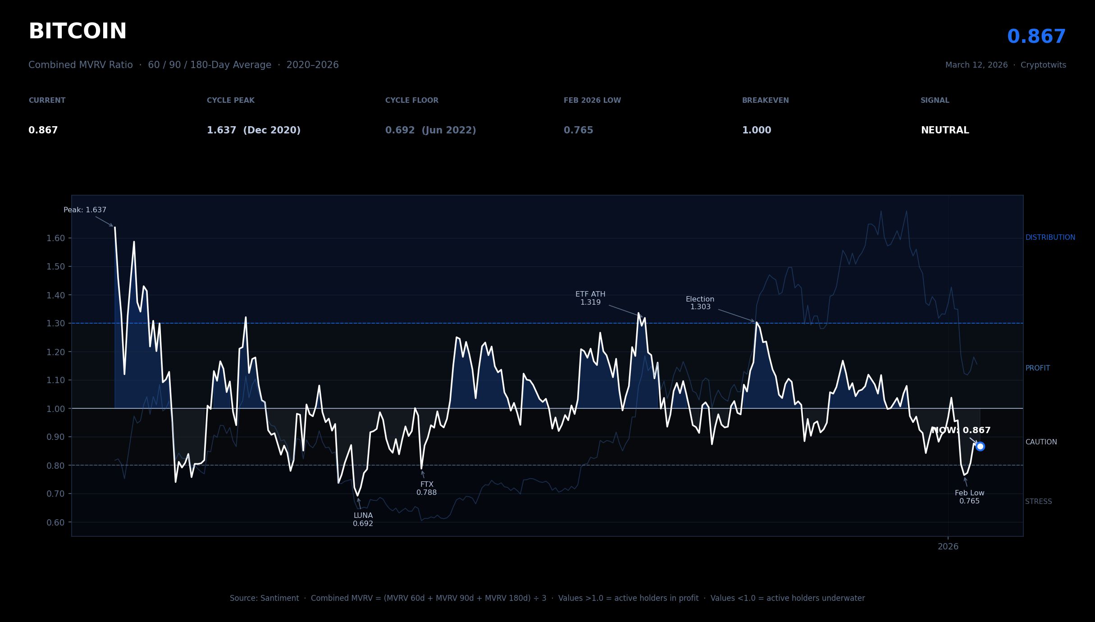The image size is (1095, 622).
Task: Click the CAUTION zone label
Action: (1041, 442)
